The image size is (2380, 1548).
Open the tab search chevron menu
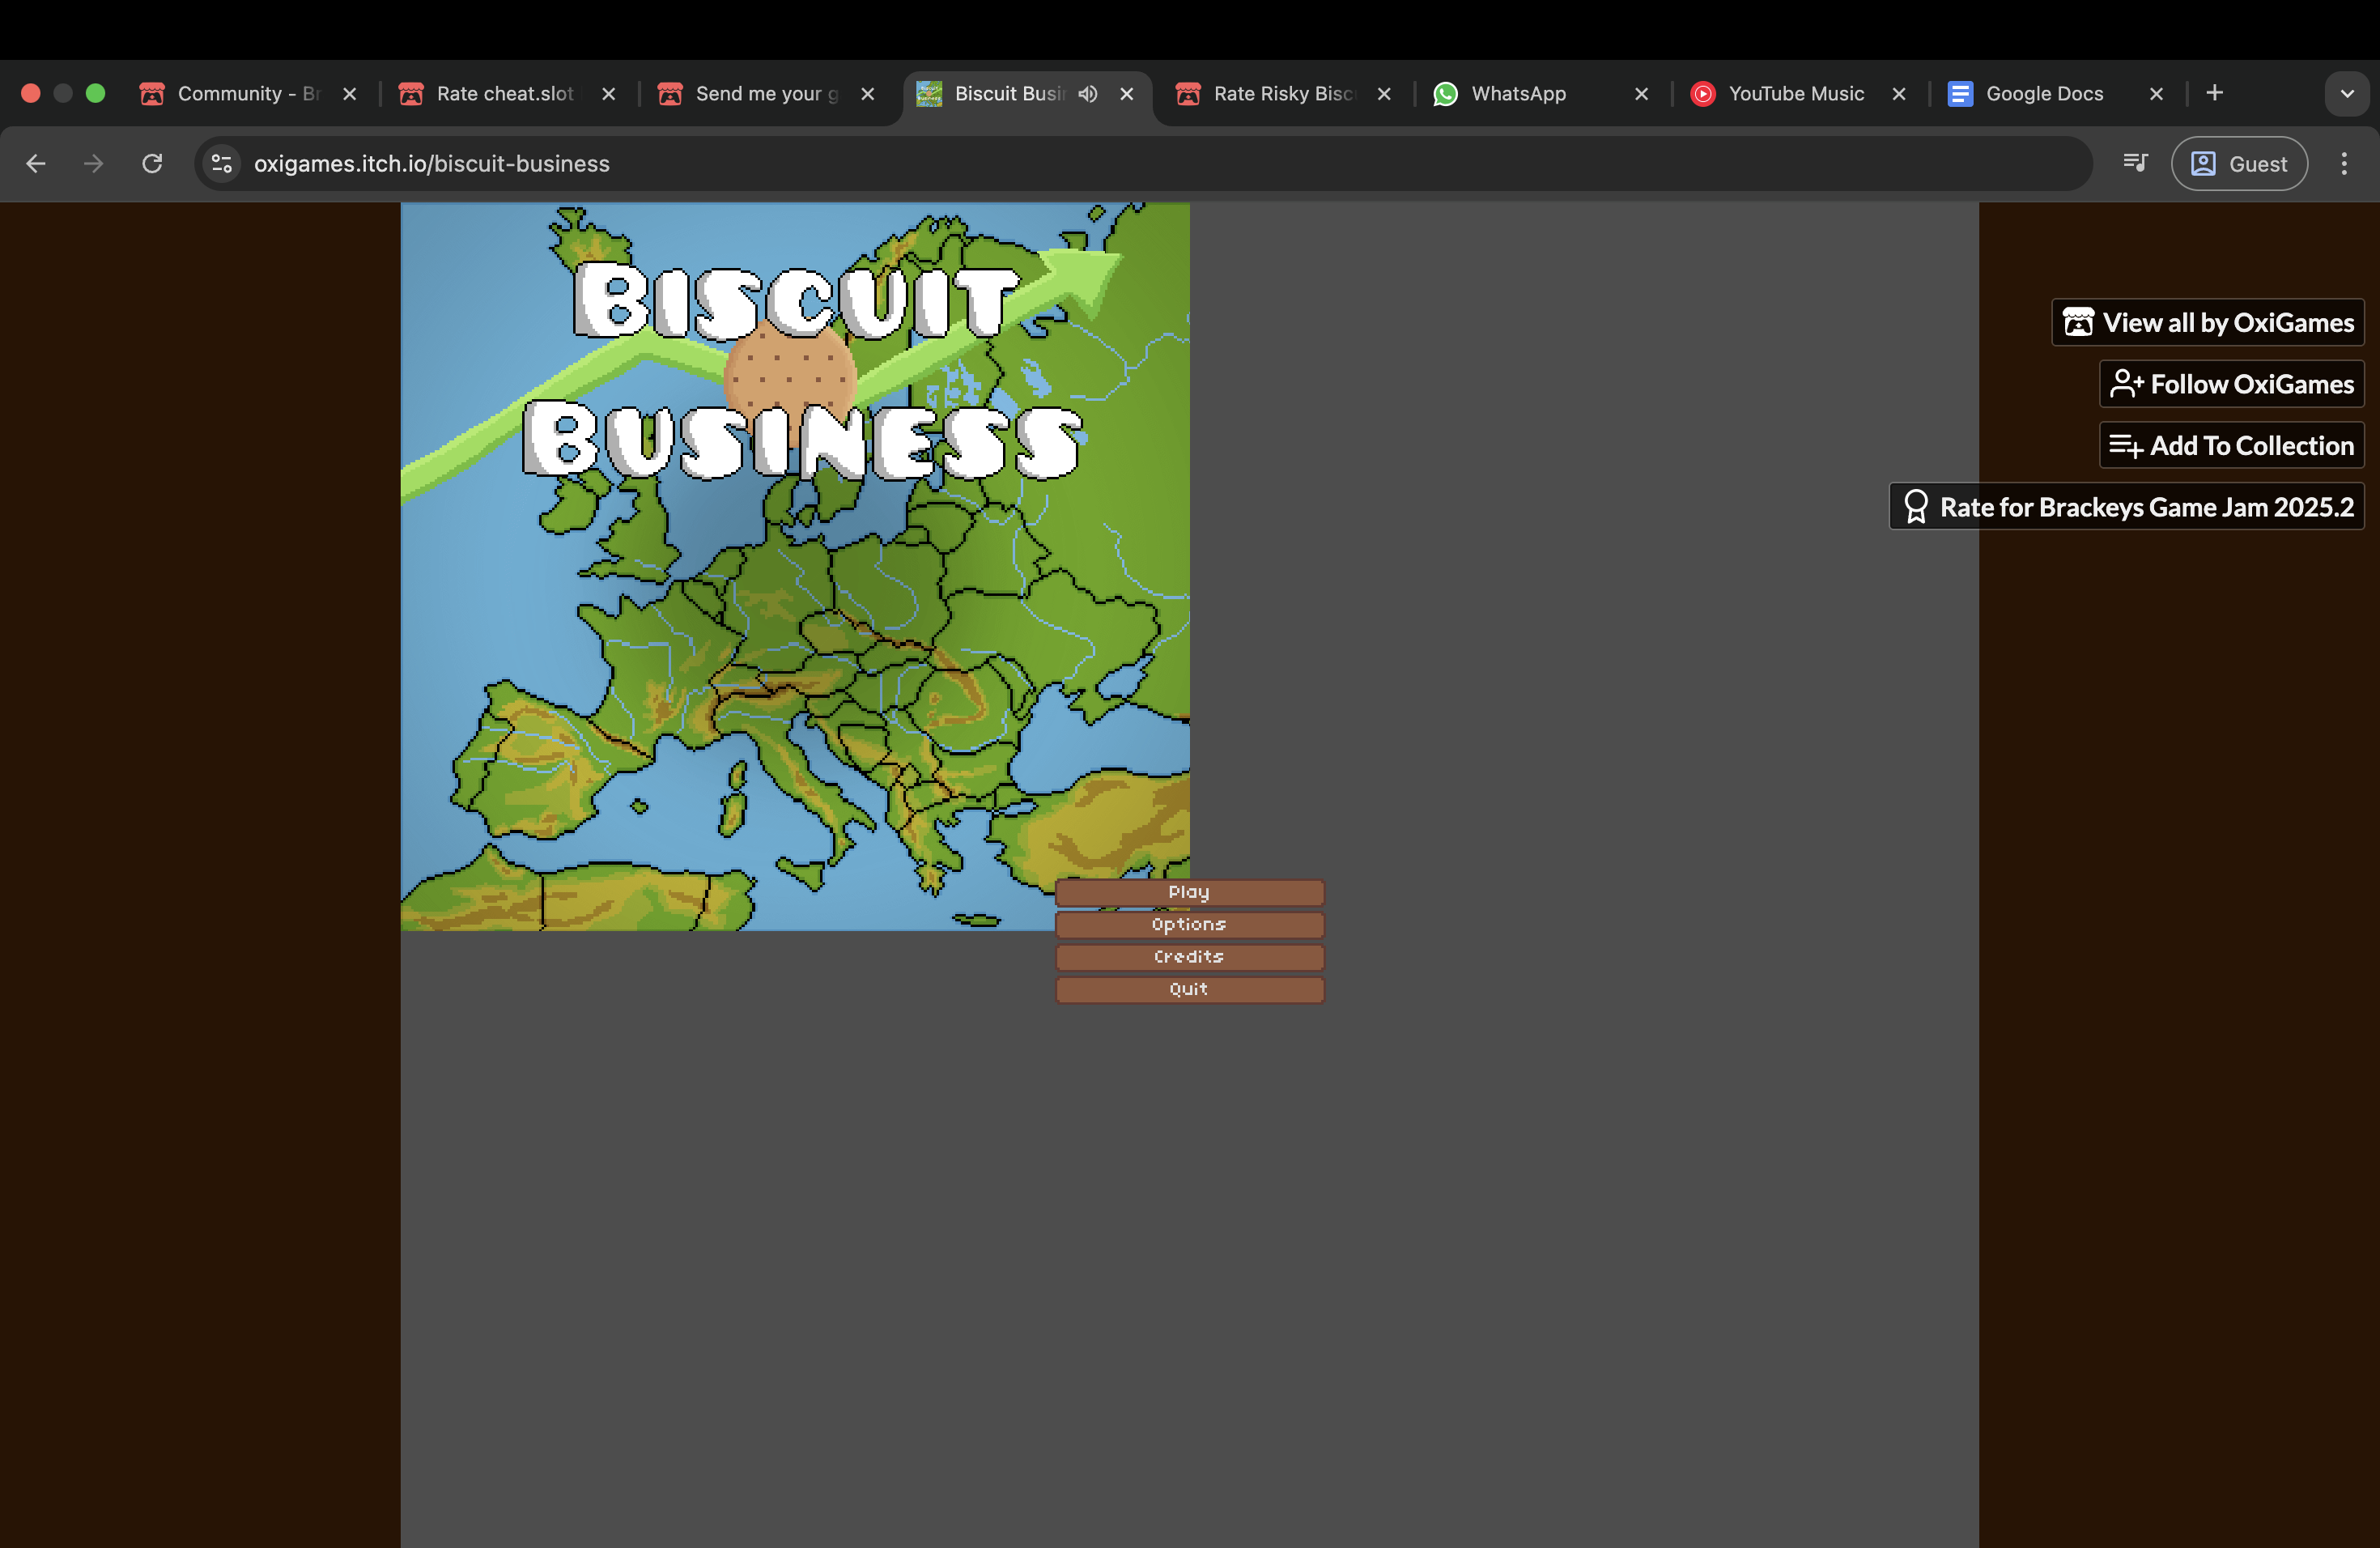[x=2348, y=93]
